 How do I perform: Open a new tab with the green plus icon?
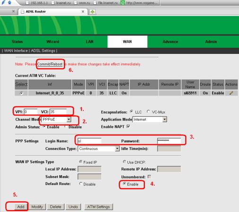pos(93,12)
